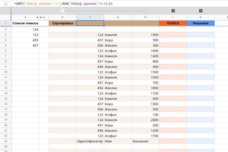Expand the column group above column I
This screenshot has width=228, height=152.
[x=173, y=11]
